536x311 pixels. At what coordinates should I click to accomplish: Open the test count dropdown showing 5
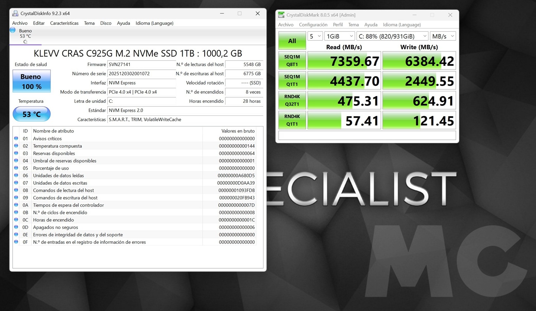tap(315, 36)
